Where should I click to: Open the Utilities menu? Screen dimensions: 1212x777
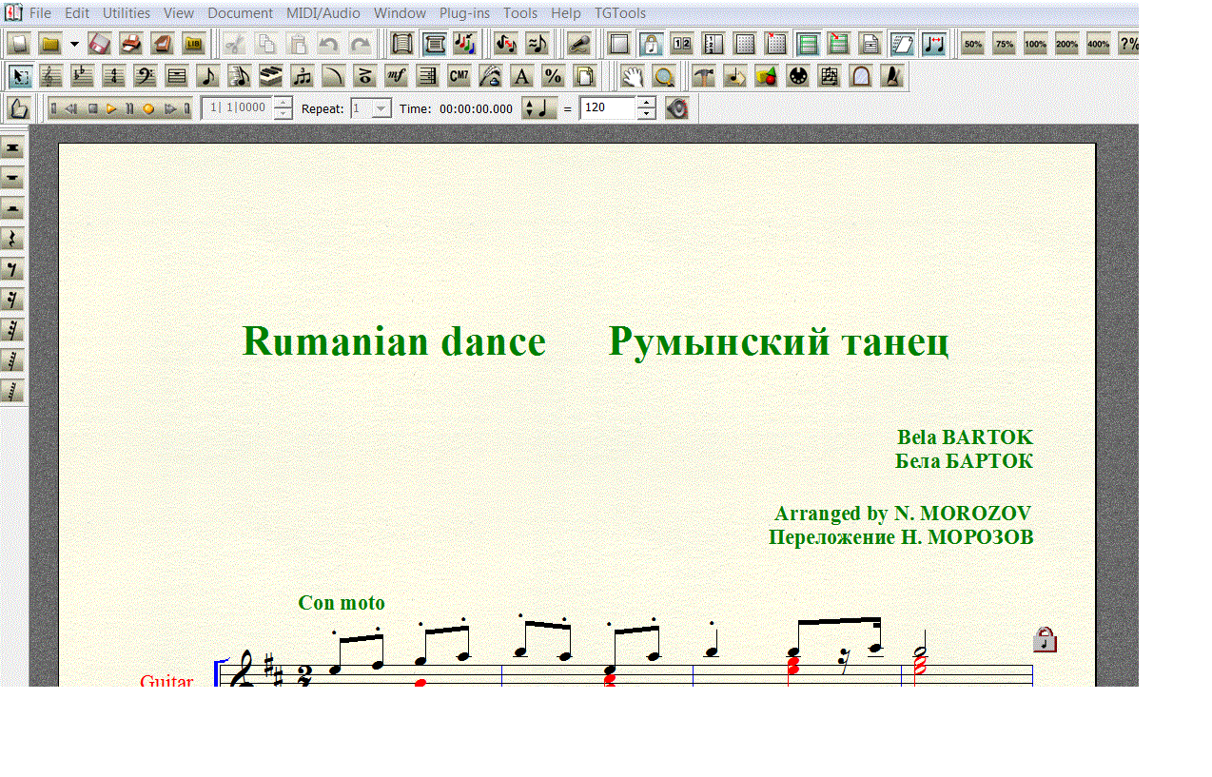coord(127,13)
